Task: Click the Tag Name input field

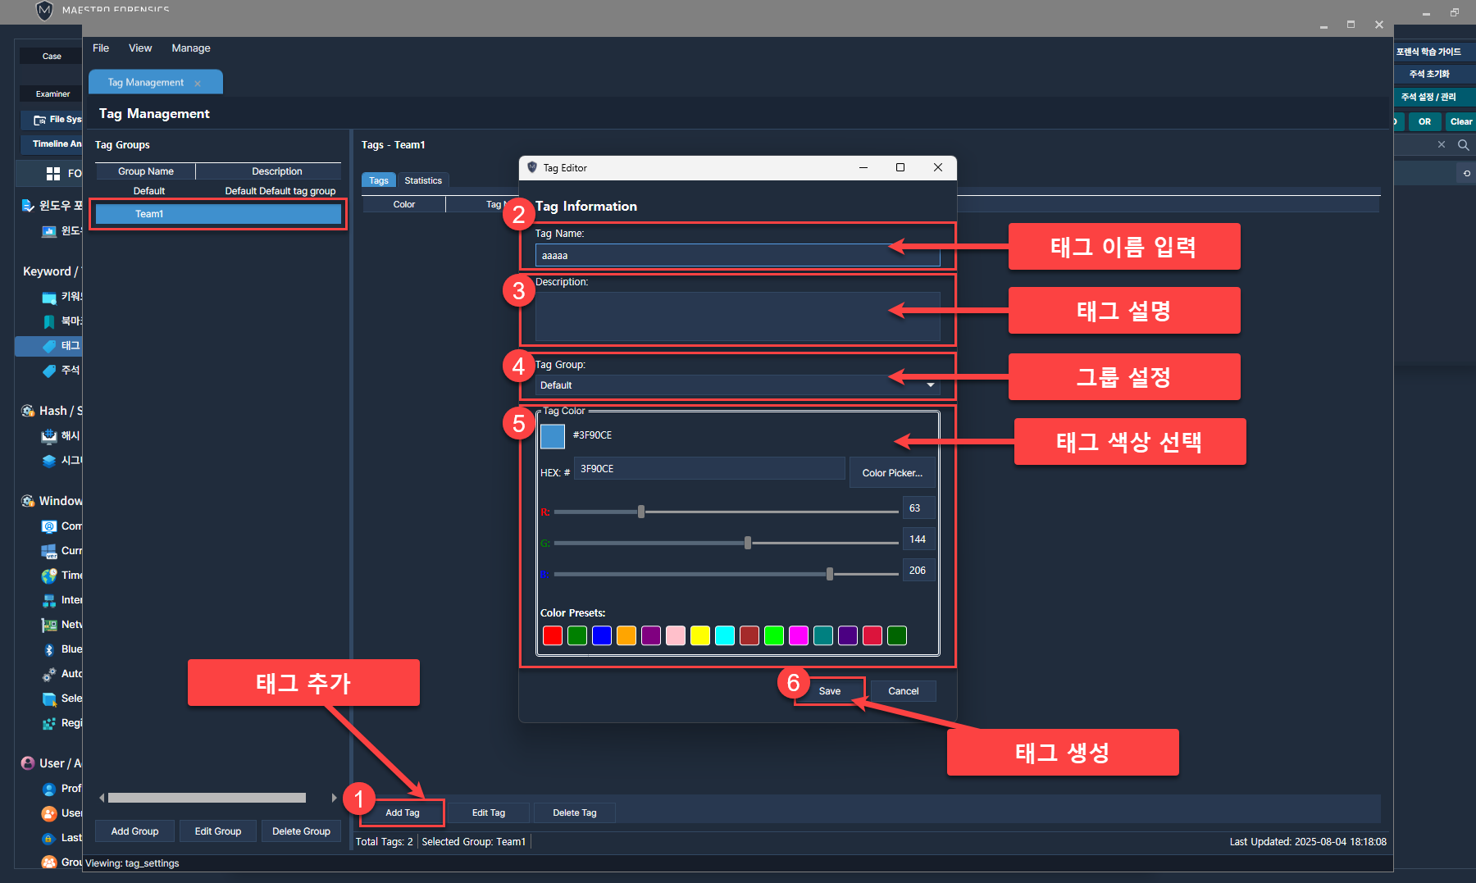Action: [736, 256]
